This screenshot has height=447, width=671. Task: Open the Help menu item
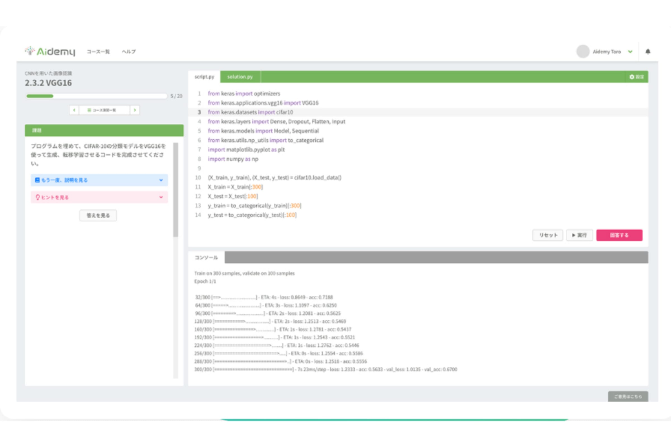(129, 52)
